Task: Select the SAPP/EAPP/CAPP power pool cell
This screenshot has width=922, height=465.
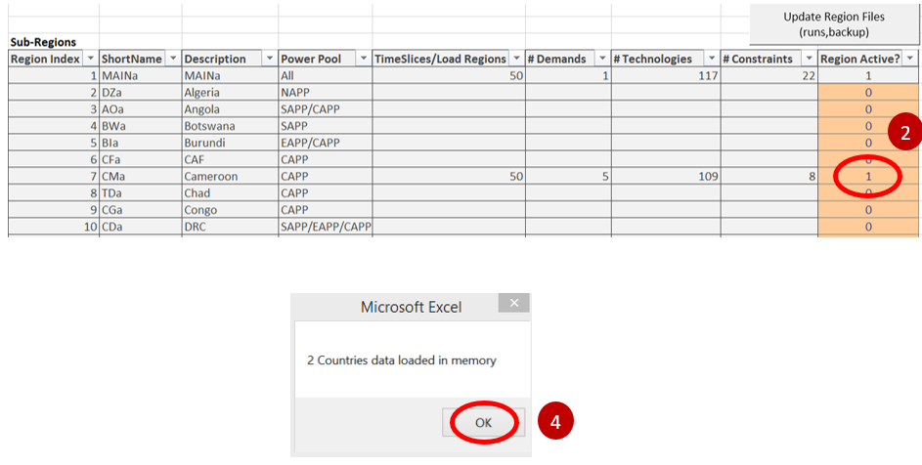Action: click(326, 227)
